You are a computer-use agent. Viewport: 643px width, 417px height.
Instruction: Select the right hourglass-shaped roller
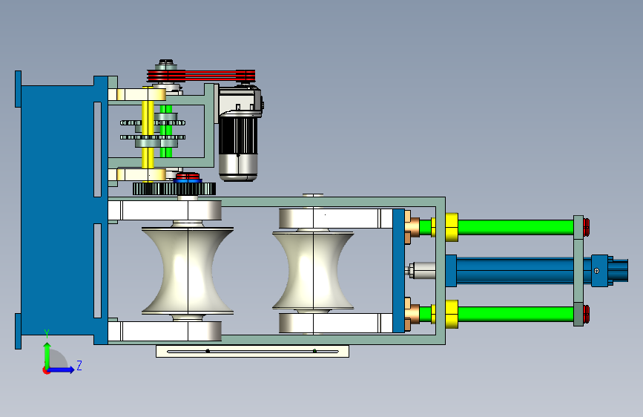(x=313, y=271)
